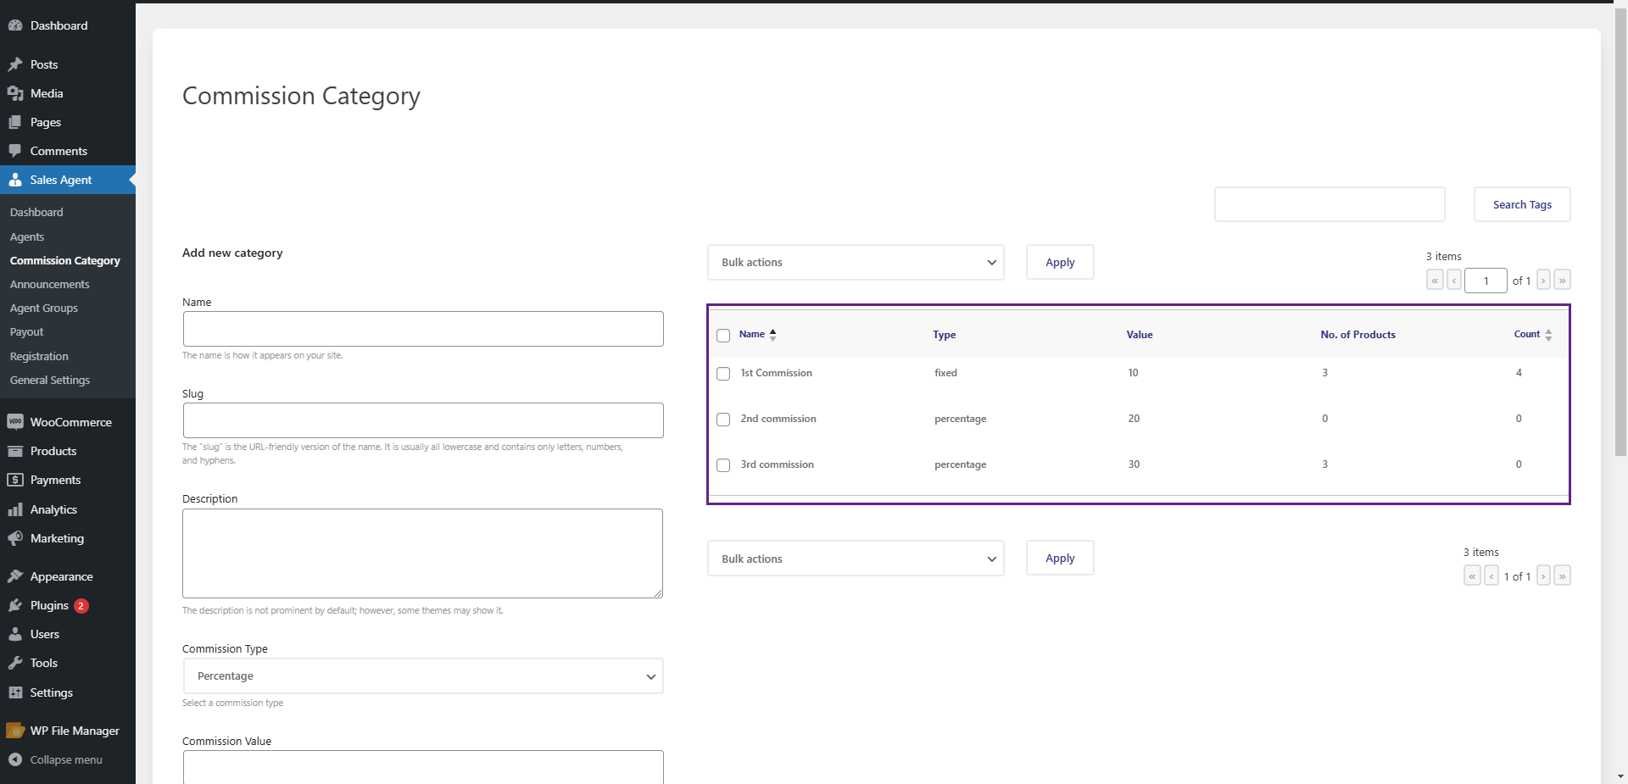Click the Plugins plug icon

[x=15, y=605]
